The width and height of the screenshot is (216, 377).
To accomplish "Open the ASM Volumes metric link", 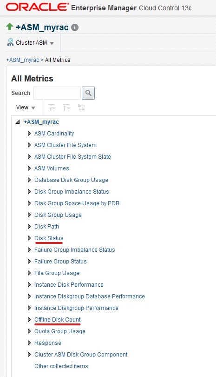I will tap(52, 168).
